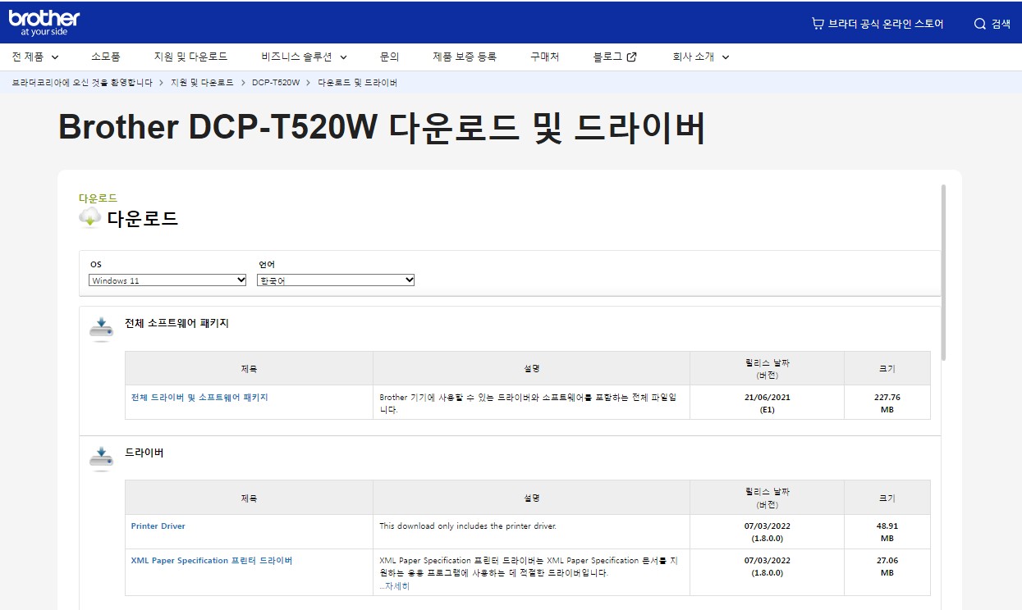Open the 제품 보증 등록 menu item
This screenshot has height=610, width=1022.
[x=465, y=57]
